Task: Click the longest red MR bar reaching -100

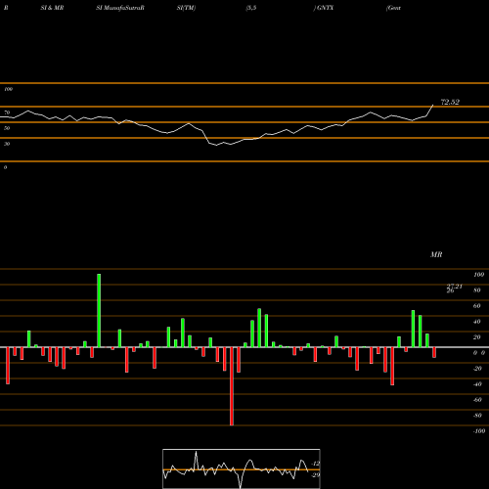Action: pos(232,386)
